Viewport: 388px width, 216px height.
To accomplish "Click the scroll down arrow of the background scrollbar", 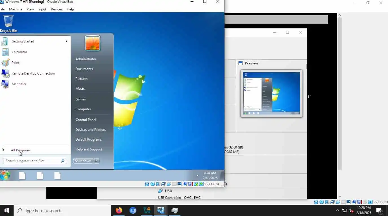I will pyautogui.click(x=339, y=197).
